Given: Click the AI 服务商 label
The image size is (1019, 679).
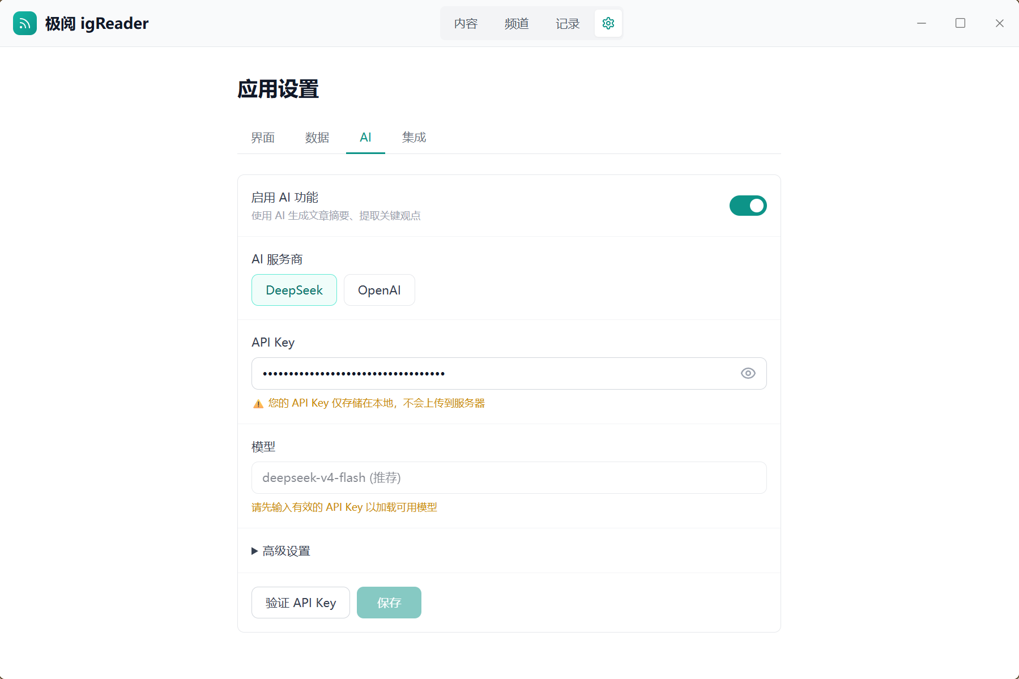Looking at the screenshot, I should (x=277, y=259).
